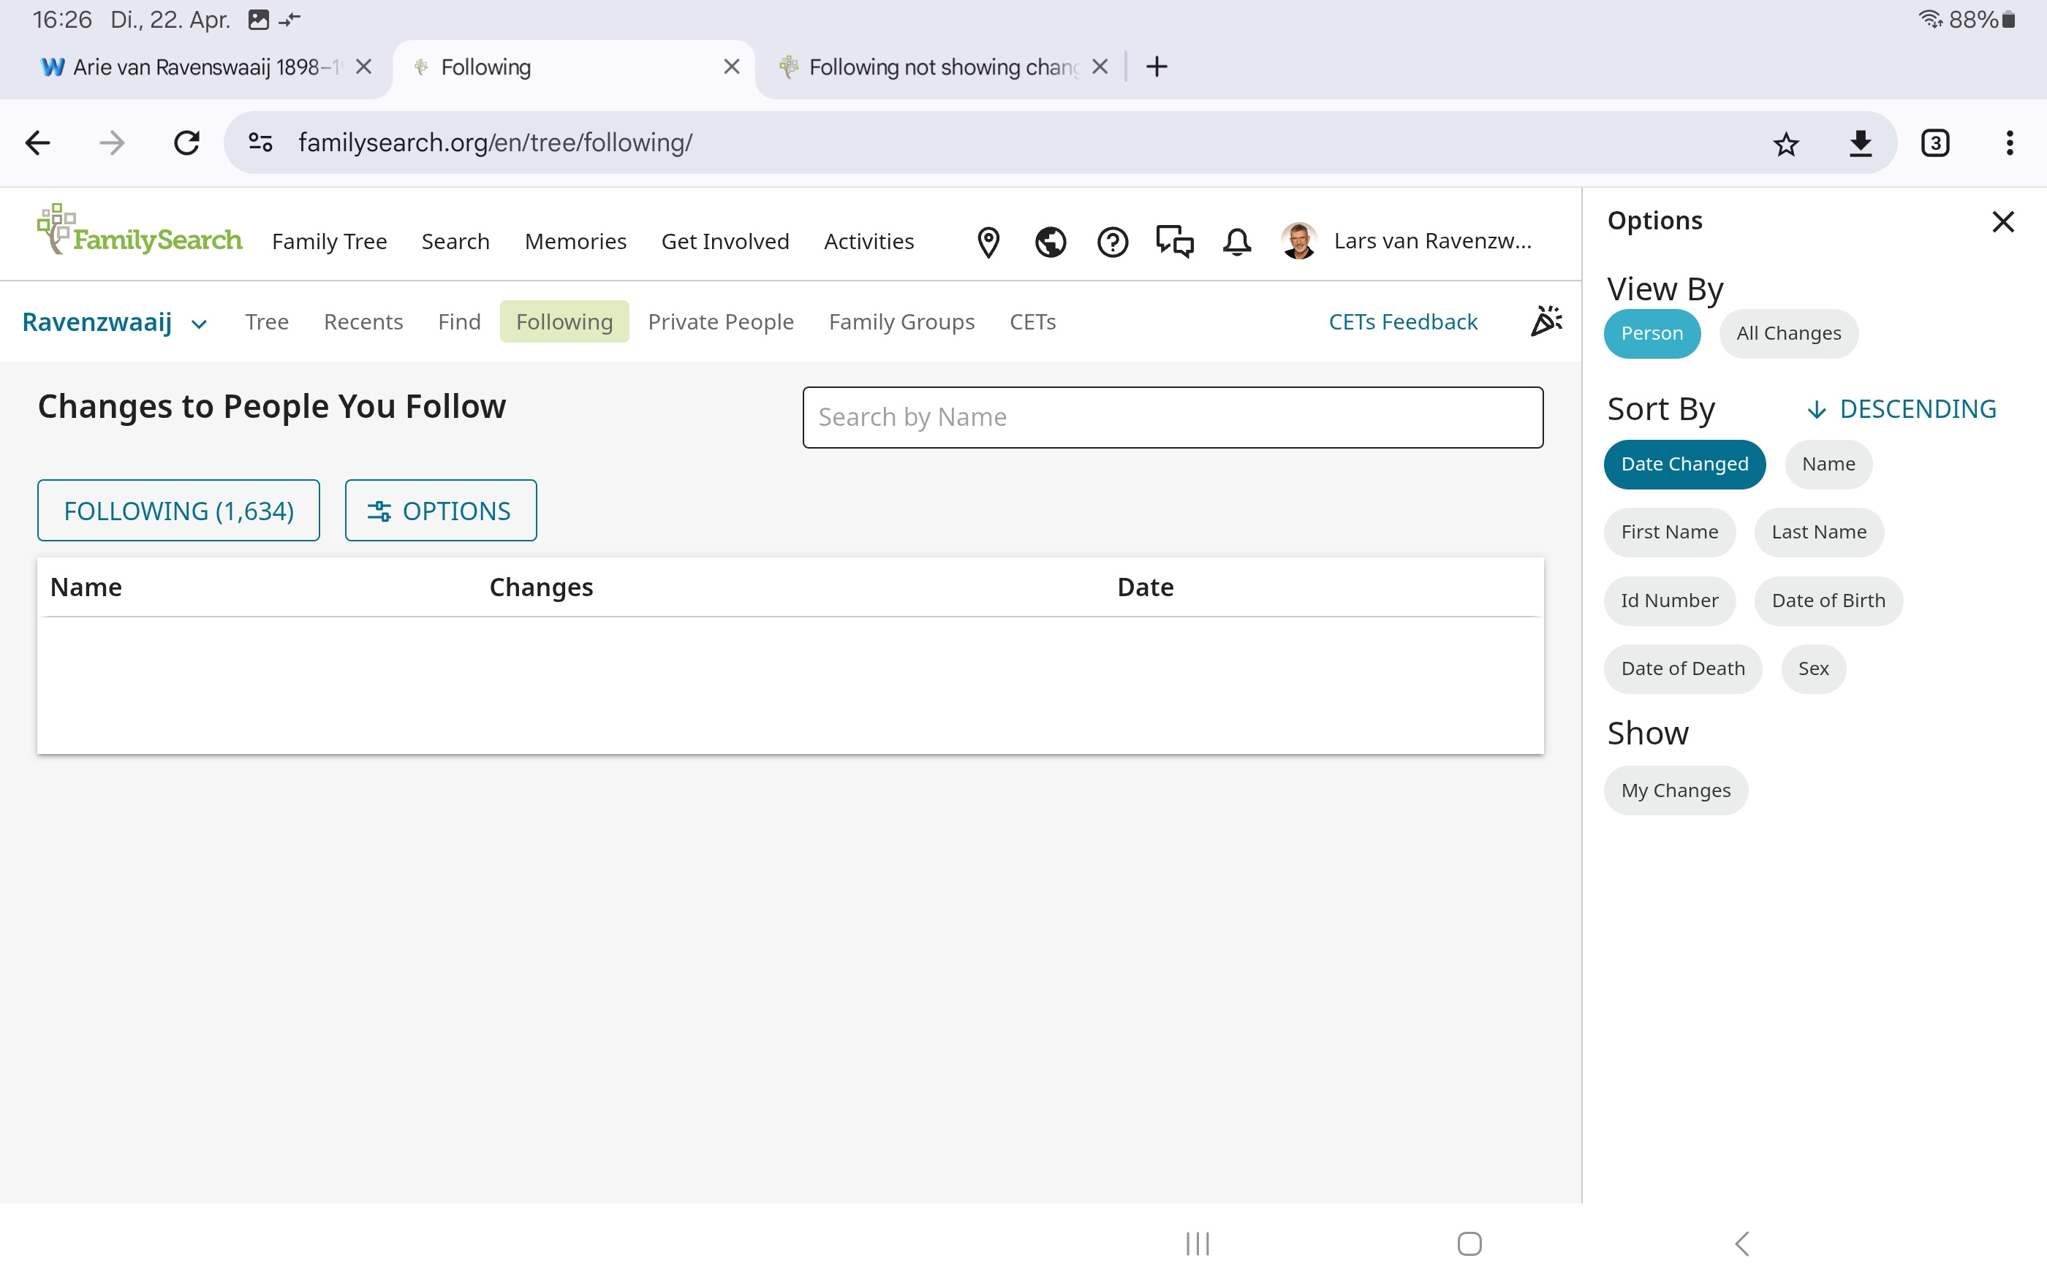Expand the Ravenzwaaij tree dropdown

pyautogui.click(x=114, y=322)
